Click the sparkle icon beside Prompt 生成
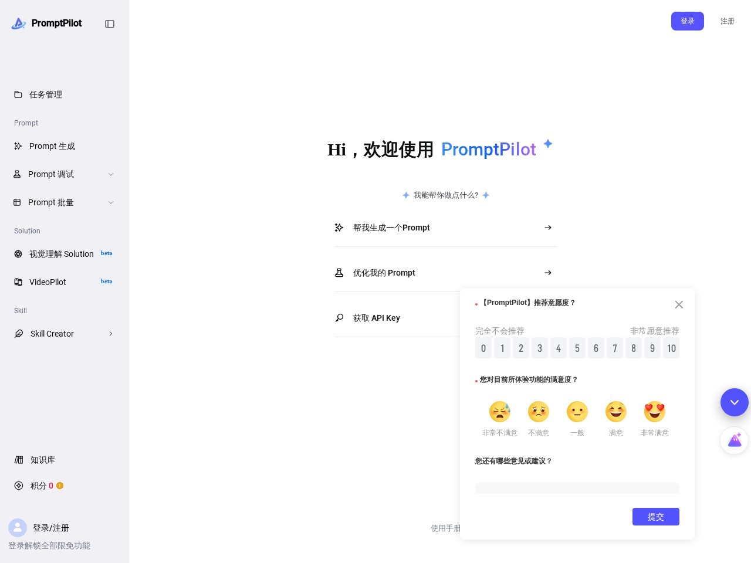Viewport: 751px width, 563px height. point(18,146)
